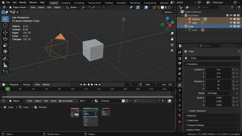Image resolution: width=242 pixels, height=136 pixels.
Task: Select the Measure tool
Action: point(5,65)
